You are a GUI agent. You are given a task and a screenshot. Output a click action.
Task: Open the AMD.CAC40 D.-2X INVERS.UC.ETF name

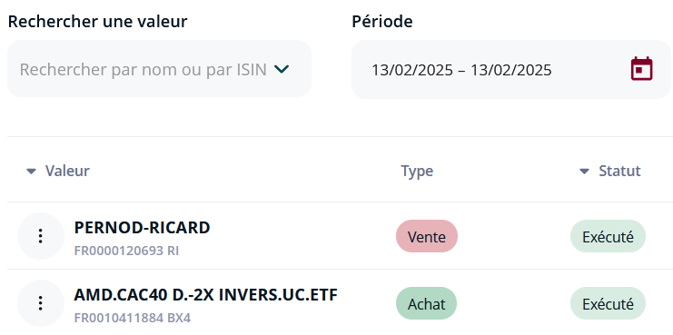(206, 295)
